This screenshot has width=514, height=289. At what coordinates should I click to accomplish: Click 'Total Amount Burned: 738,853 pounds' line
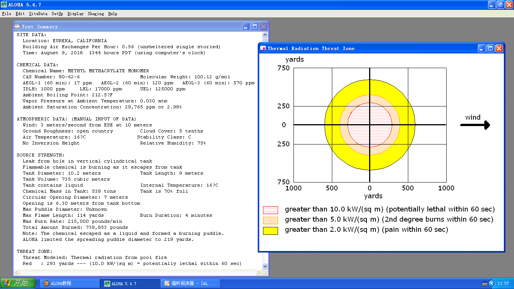coord(75,227)
